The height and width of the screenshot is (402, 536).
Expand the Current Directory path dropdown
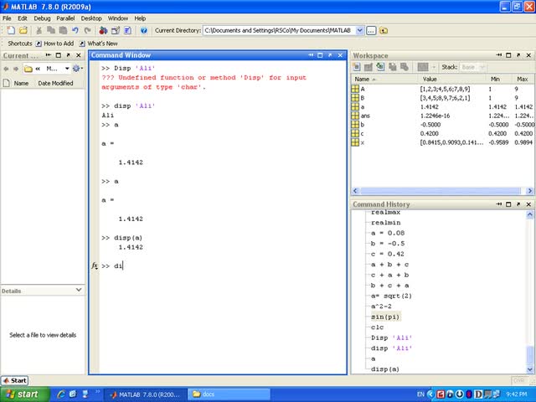360,30
